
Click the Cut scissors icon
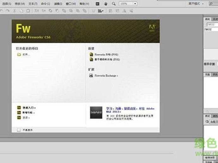point(15,11)
